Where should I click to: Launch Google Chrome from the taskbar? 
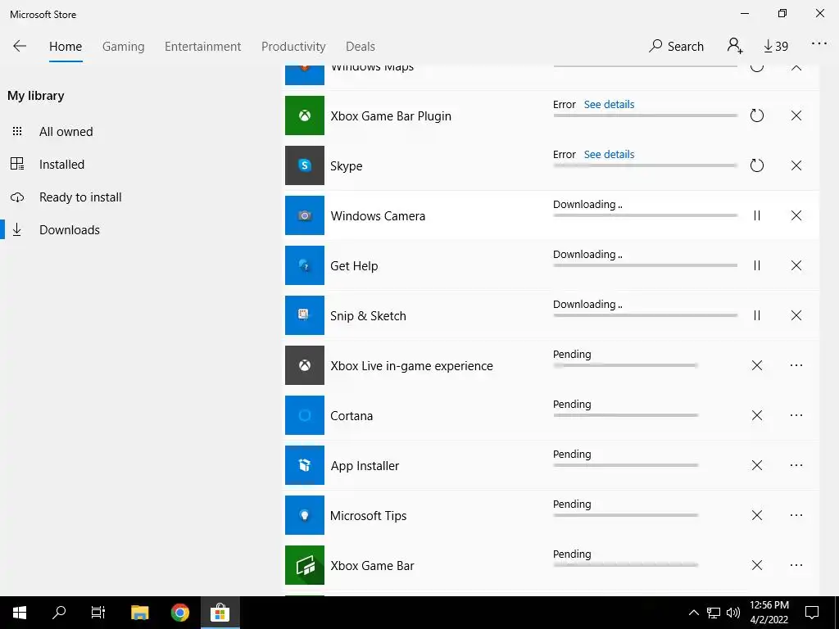tap(179, 613)
